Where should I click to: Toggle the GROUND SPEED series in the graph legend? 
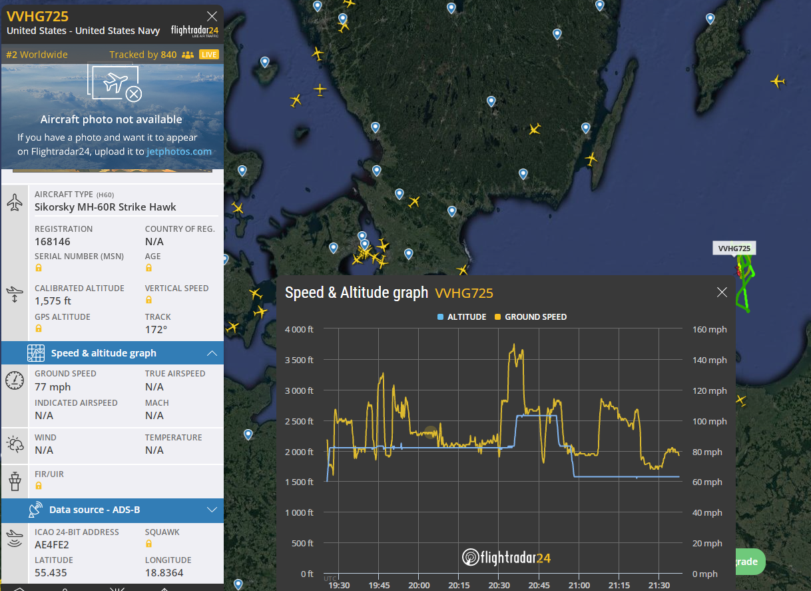coord(531,317)
